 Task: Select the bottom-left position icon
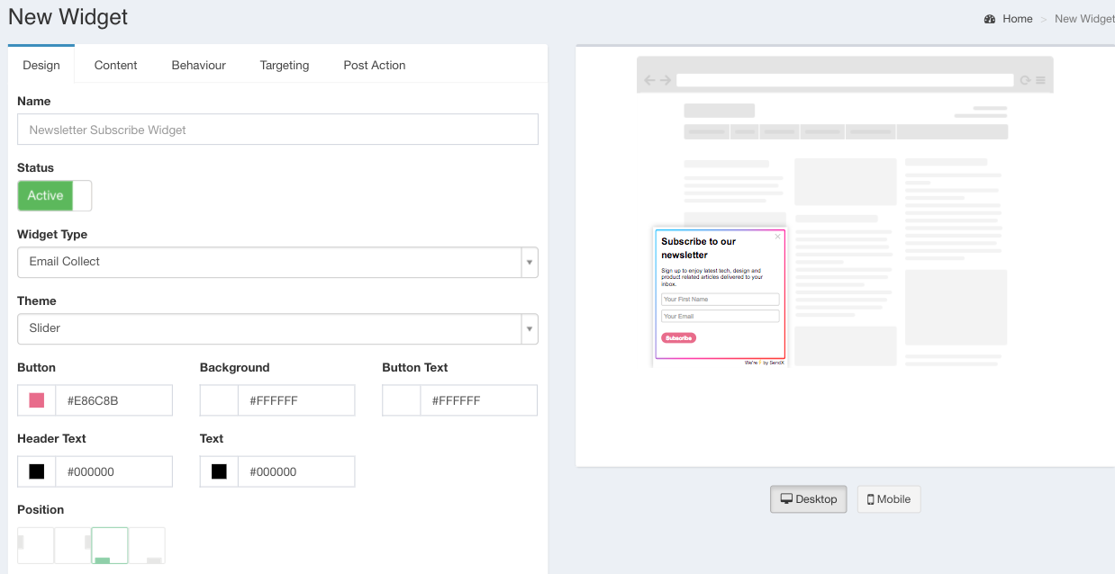[x=110, y=545]
